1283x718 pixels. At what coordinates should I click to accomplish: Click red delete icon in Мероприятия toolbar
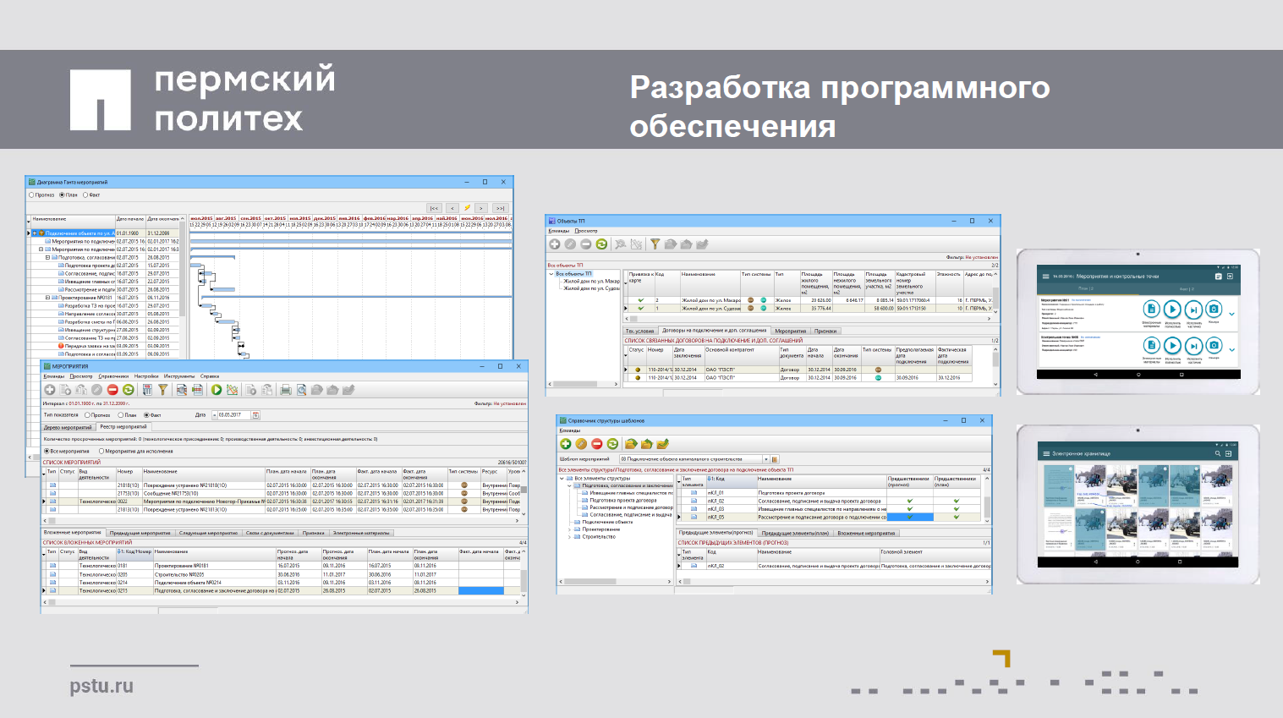(x=112, y=390)
